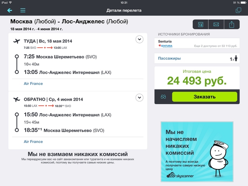This screenshot has height=186, width=248.
Task: Open the share icon
Action: tap(232, 24)
